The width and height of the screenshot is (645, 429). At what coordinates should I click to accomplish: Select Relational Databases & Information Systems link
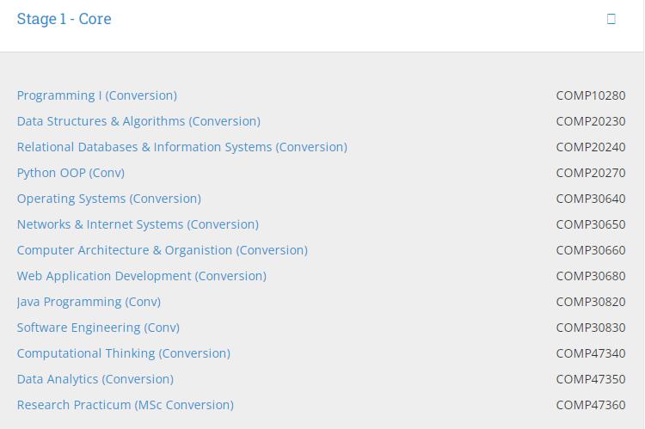pos(182,147)
